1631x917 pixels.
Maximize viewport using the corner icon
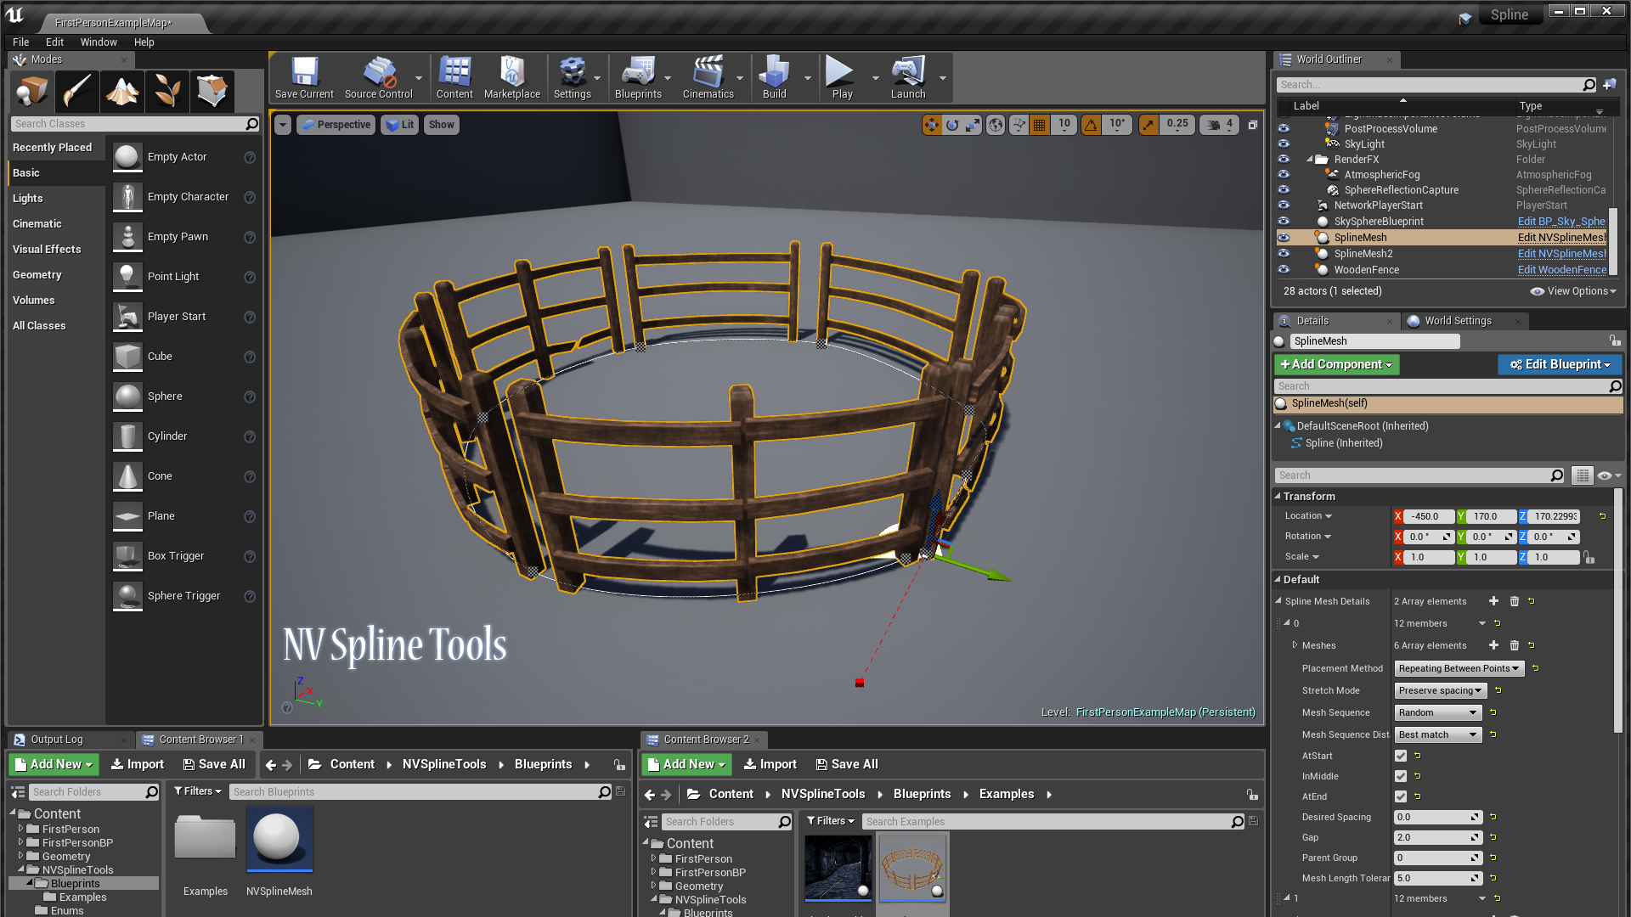tap(1252, 125)
